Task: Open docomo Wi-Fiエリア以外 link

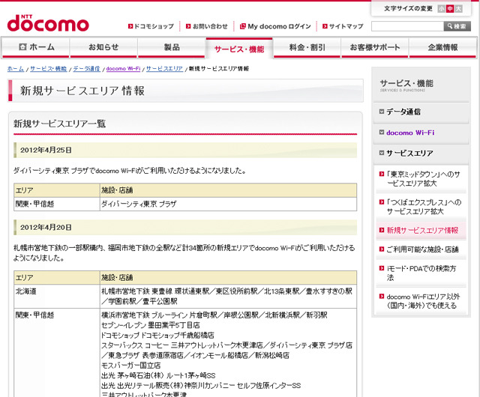Action: coord(423,301)
